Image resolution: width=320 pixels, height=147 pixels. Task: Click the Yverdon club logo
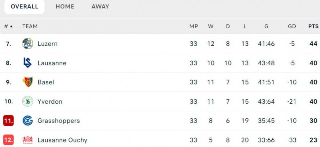[28, 101]
